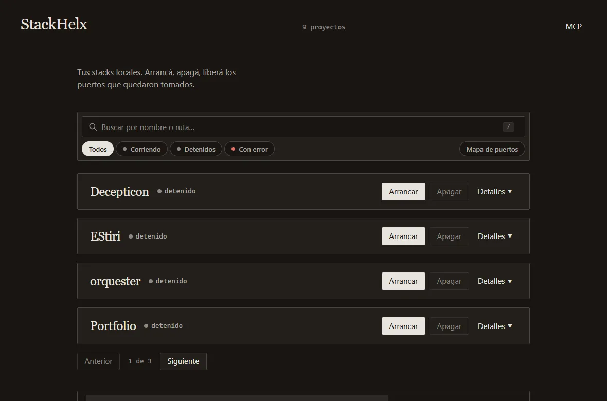Click Apagar for EStiri
607x401 pixels.
point(449,236)
